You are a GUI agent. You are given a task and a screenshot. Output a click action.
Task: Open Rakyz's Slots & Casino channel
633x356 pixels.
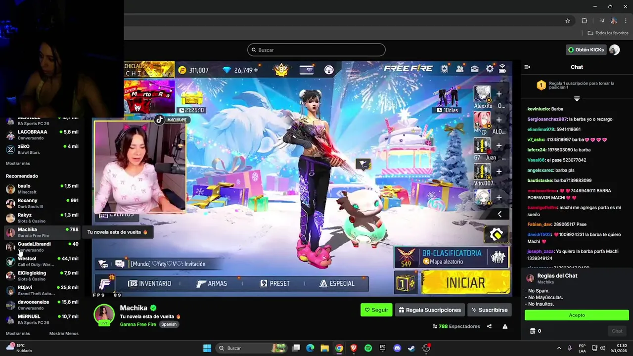pyautogui.click(x=42, y=218)
